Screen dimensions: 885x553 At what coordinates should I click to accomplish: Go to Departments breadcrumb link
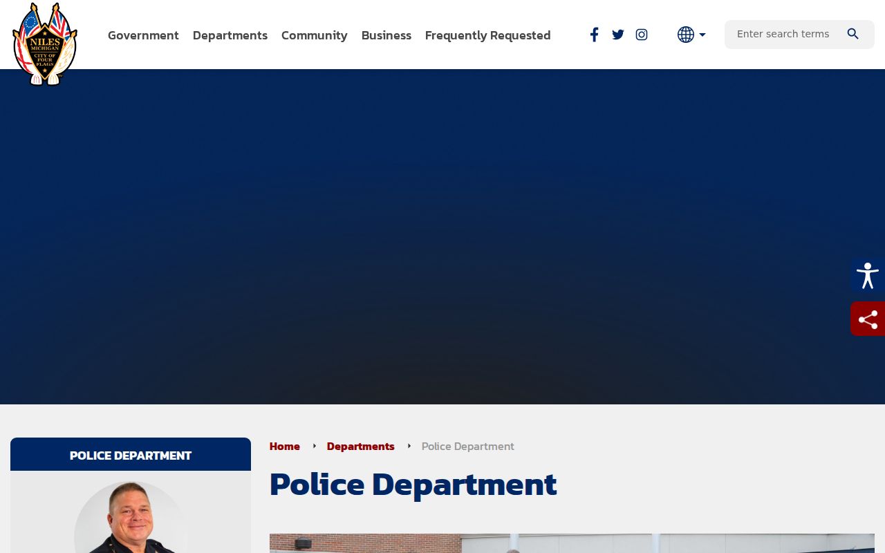pyautogui.click(x=361, y=447)
